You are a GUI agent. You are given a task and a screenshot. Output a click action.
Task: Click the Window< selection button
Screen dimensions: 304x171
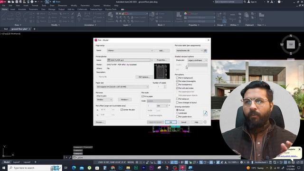pyautogui.click(x=124, y=99)
